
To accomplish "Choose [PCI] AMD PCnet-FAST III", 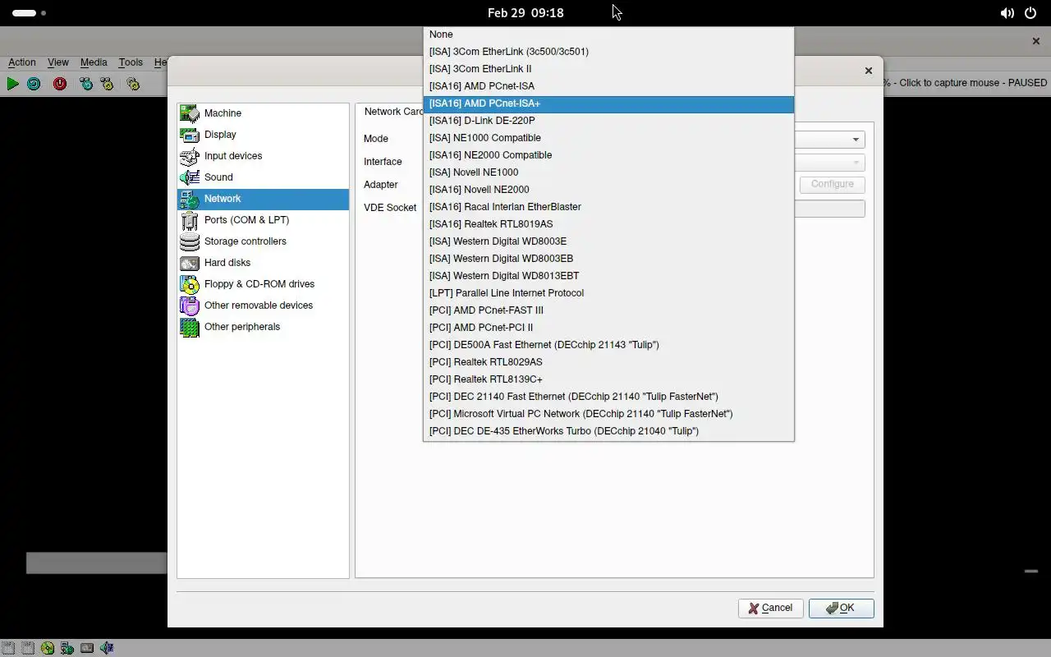I will pos(608,310).
